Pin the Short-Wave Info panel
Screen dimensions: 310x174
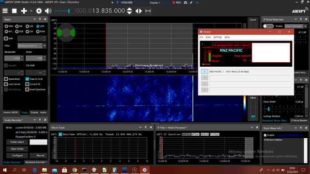click(x=301, y=128)
